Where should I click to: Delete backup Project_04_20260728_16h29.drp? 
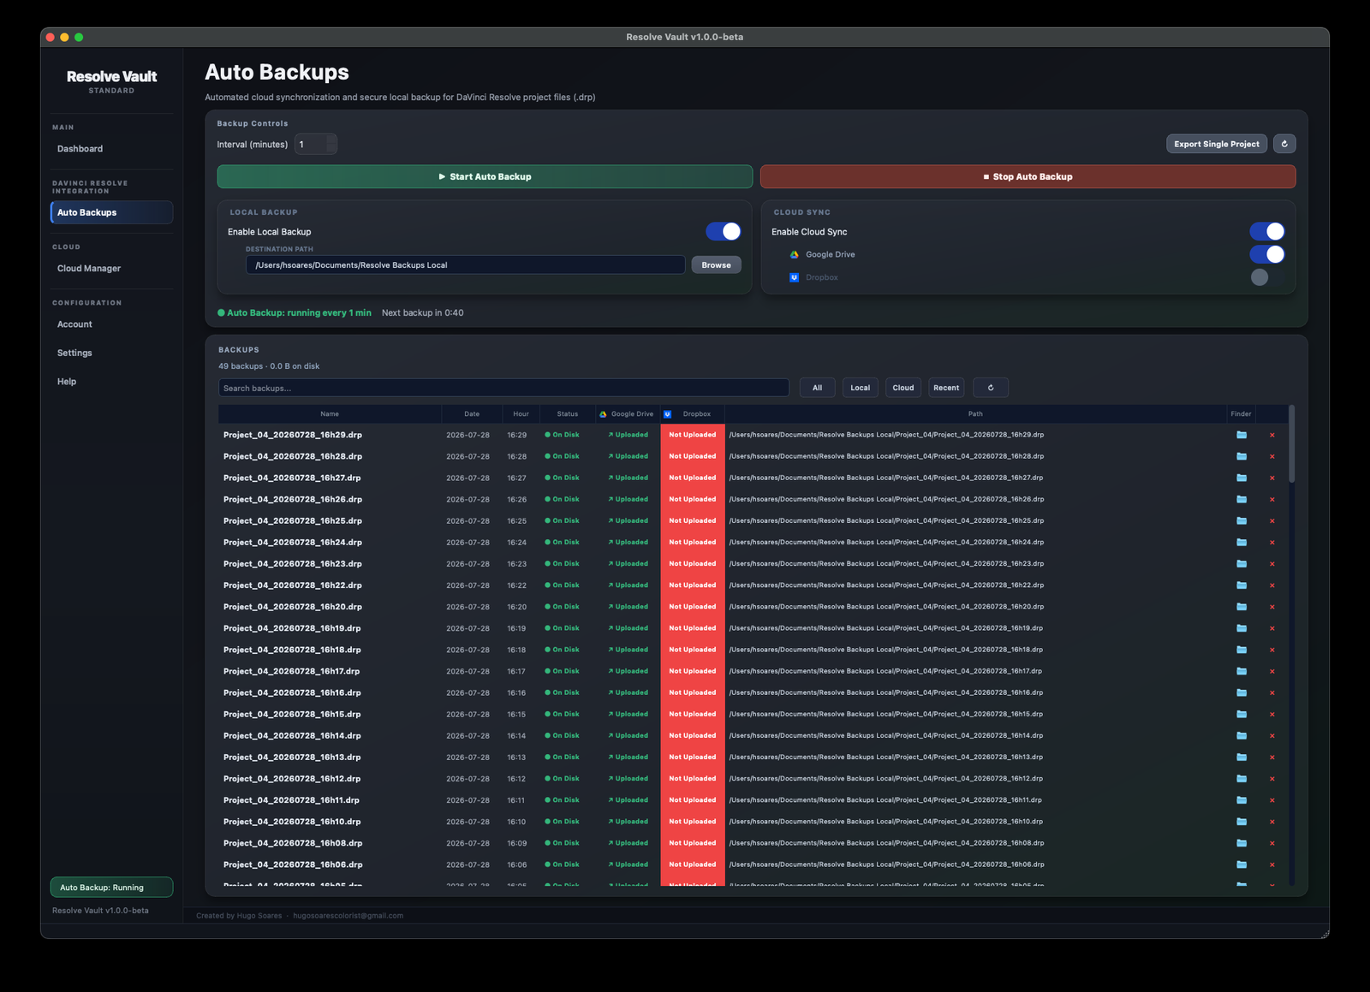click(1272, 435)
